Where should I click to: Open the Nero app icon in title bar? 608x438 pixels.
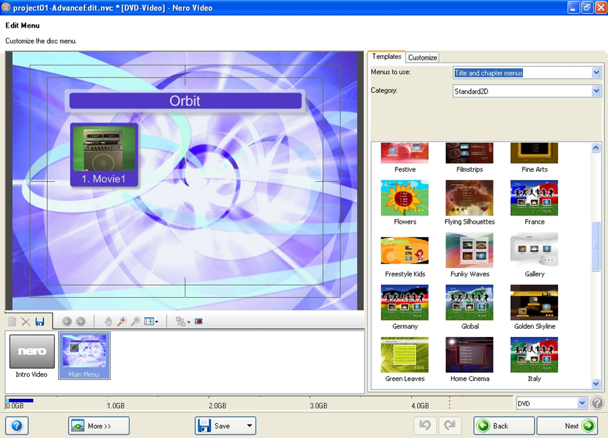coord(6,7)
